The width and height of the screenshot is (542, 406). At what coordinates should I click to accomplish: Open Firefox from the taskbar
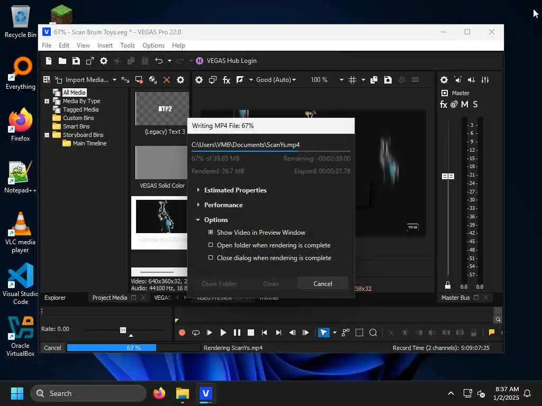click(x=159, y=393)
